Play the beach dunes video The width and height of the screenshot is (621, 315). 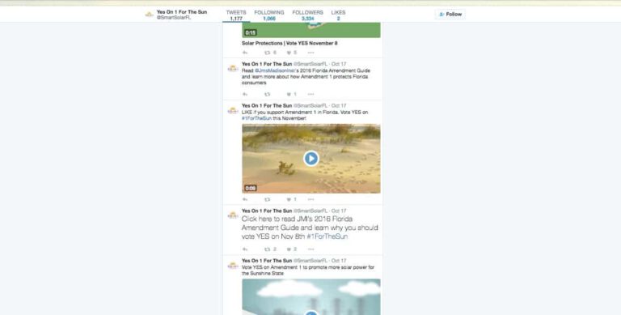click(311, 159)
